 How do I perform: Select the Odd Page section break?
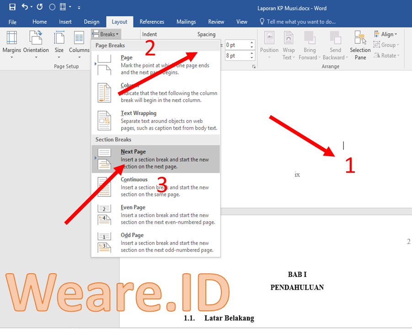point(156,242)
